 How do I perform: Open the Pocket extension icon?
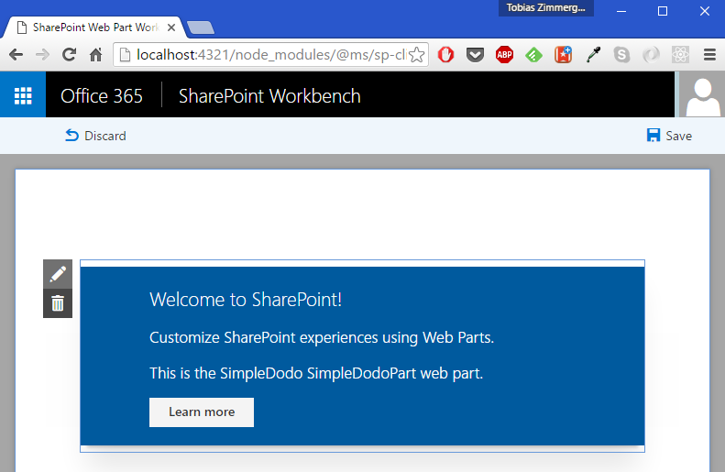coord(475,55)
